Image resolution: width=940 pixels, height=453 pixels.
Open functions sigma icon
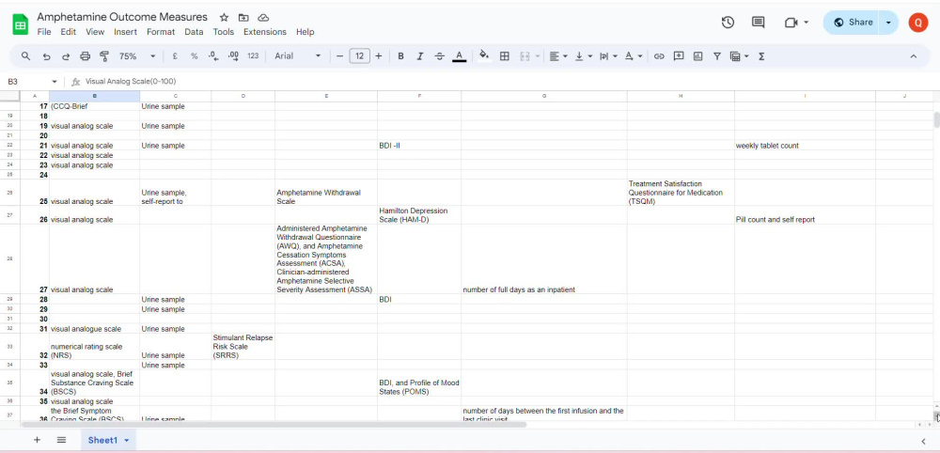(x=761, y=56)
